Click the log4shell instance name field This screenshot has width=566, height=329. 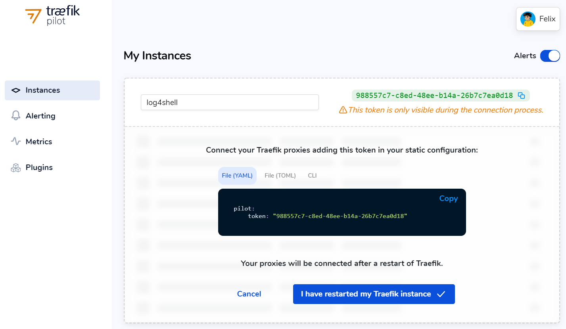[x=230, y=102]
